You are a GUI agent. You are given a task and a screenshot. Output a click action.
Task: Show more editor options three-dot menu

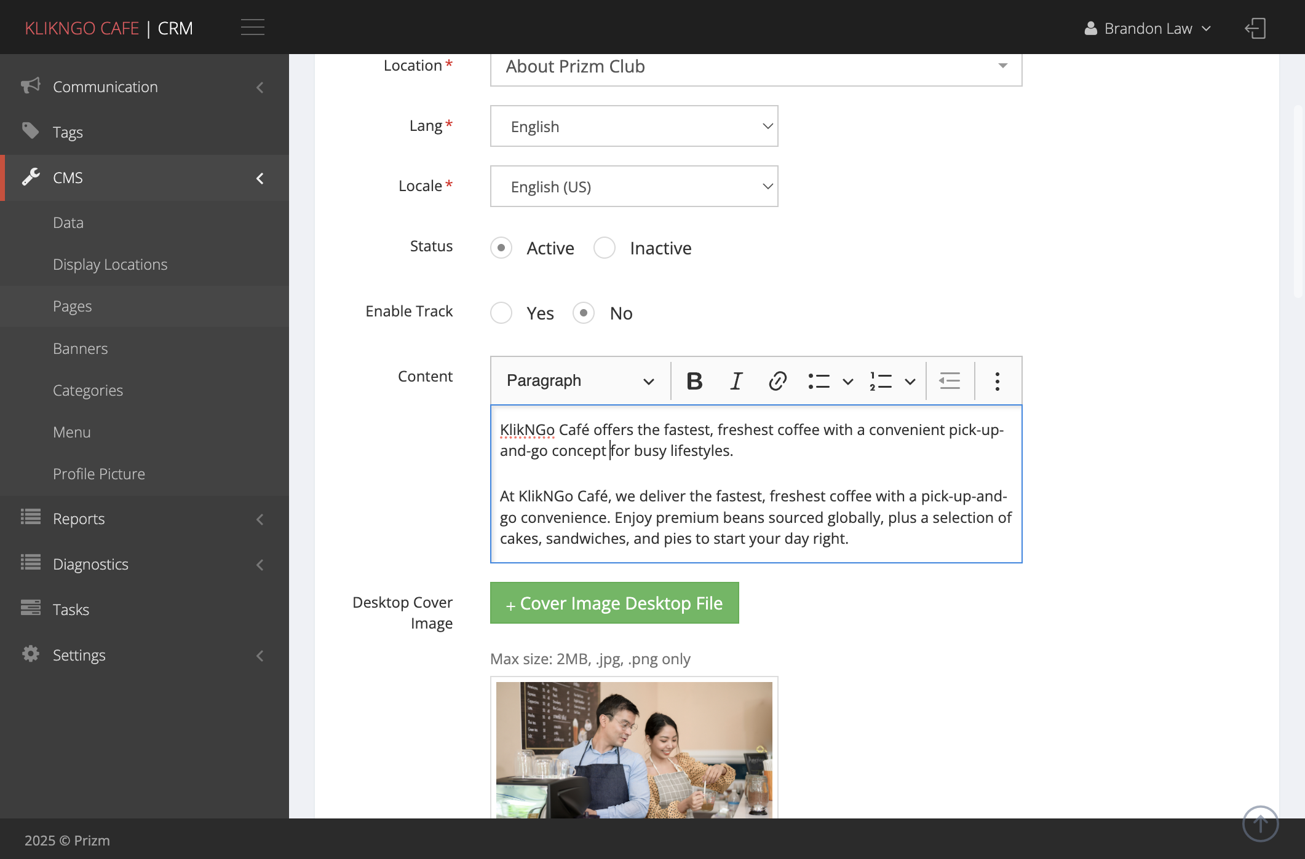coord(997,381)
